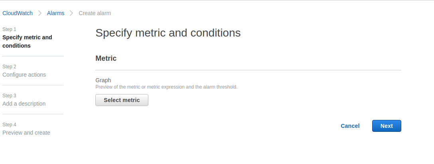Image resolution: width=434 pixels, height=164 pixels.
Task: Click the Graph label
Action: pyautogui.click(x=103, y=80)
